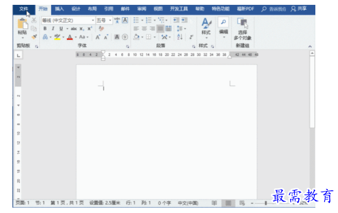This screenshot has height=213, width=338.
Task: Expand the font color dropdown arrow
Action: [x=76, y=37]
